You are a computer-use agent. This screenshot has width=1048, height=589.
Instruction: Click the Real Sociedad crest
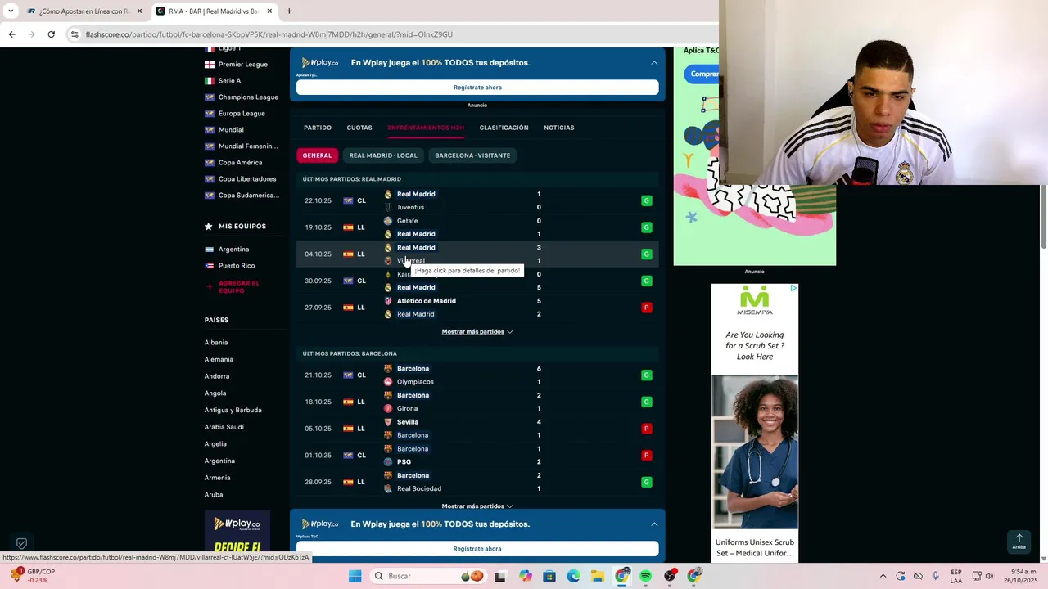tap(388, 489)
